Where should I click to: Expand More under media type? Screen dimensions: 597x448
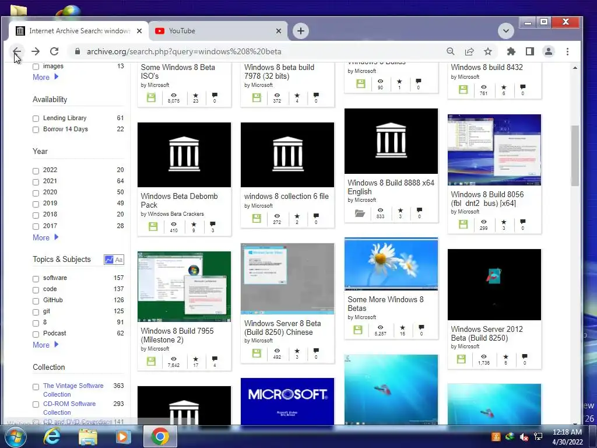(x=45, y=77)
